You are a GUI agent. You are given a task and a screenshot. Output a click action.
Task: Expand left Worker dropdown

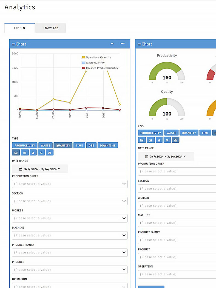point(70,218)
